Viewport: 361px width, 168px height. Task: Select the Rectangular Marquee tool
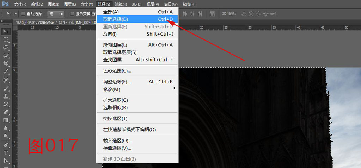[6, 39]
